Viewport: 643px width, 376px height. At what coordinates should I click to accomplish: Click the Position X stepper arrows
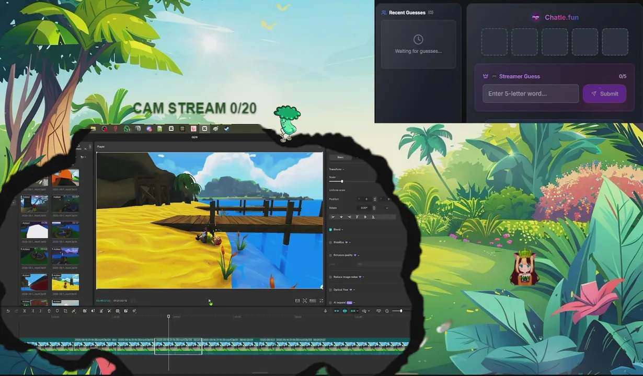pos(375,199)
